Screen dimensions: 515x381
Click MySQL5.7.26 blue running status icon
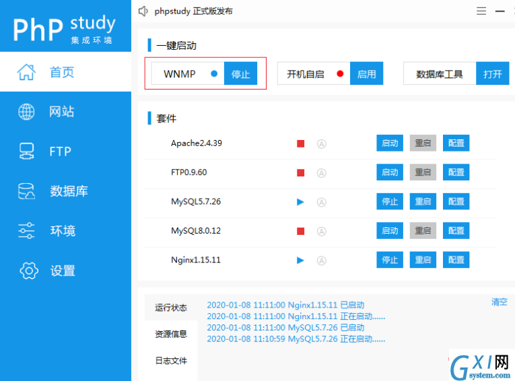coord(300,202)
